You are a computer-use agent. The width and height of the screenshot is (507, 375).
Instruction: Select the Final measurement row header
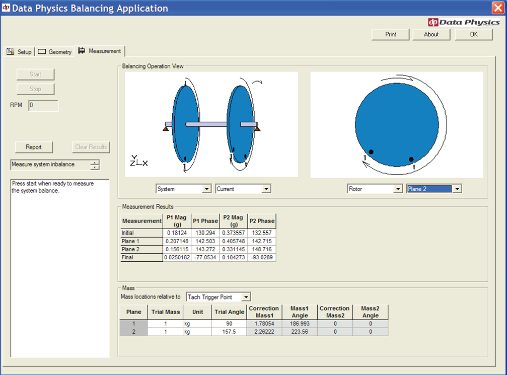pos(141,257)
